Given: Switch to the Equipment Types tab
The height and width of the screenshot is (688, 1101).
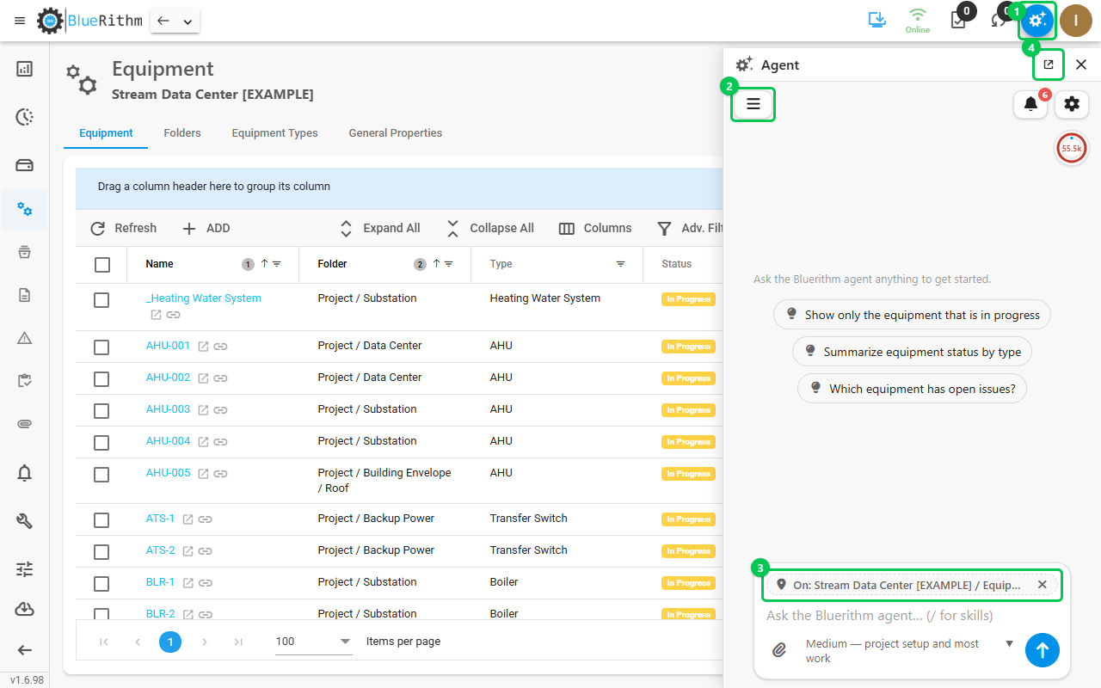Looking at the screenshot, I should tap(274, 133).
